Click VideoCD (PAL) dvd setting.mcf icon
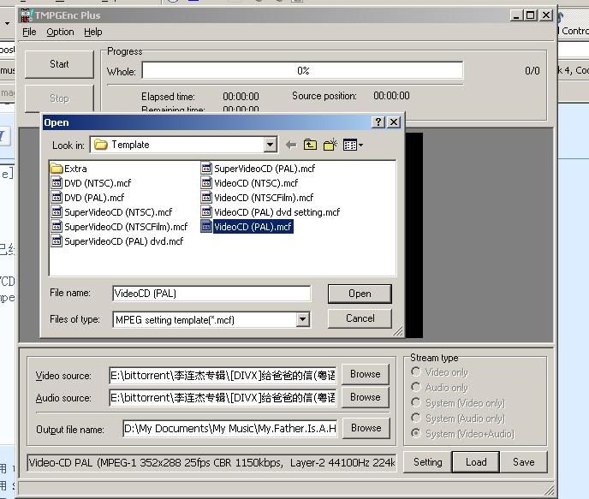Image resolution: width=589 pixels, height=499 pixels. (206, 211)
